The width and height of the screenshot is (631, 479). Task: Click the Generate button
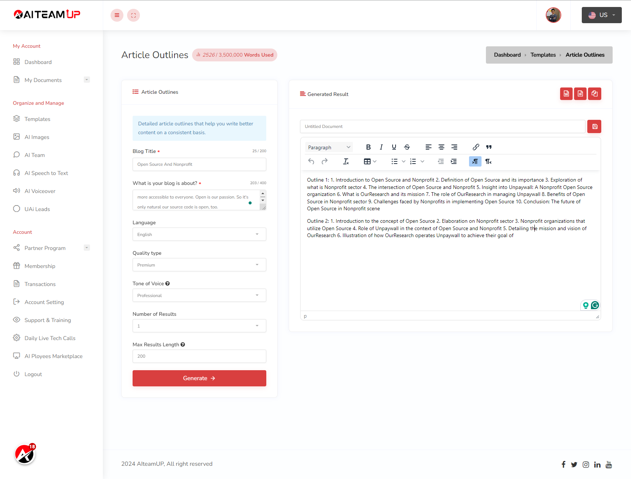(x=199, y=378)
